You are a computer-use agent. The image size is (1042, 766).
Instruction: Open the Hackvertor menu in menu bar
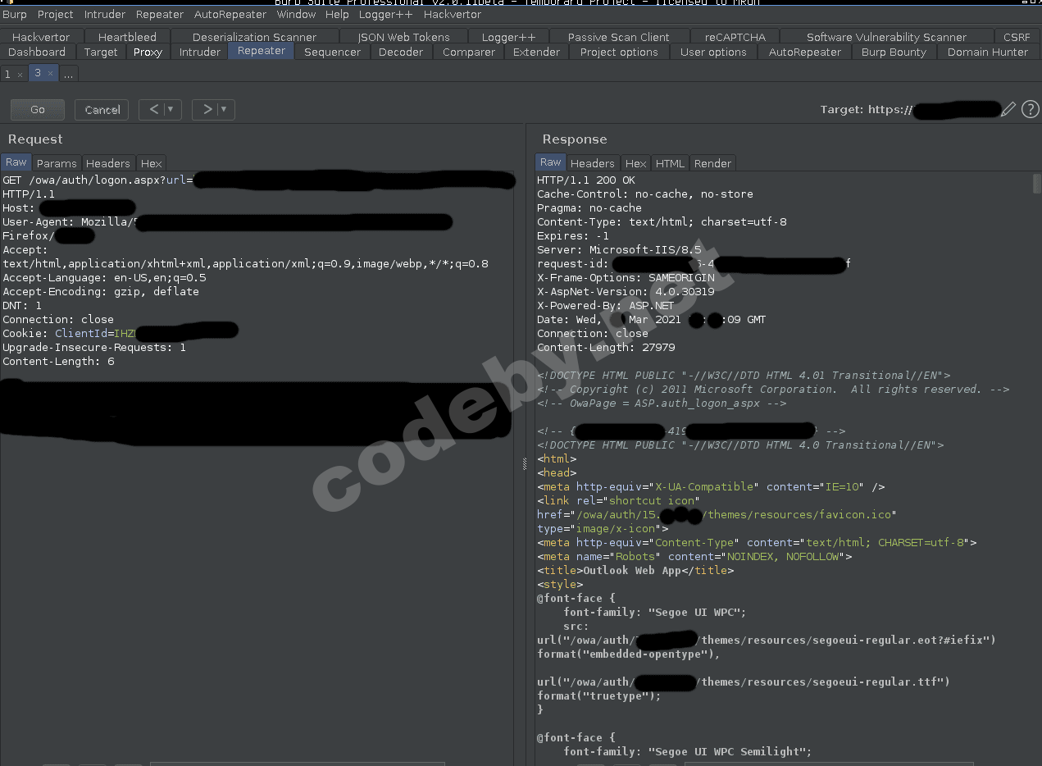[453, 14]
